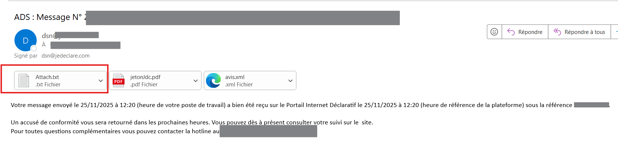
Task: Expand the Attach.txt attachment options chevron
Action: (x=101, y=80)
